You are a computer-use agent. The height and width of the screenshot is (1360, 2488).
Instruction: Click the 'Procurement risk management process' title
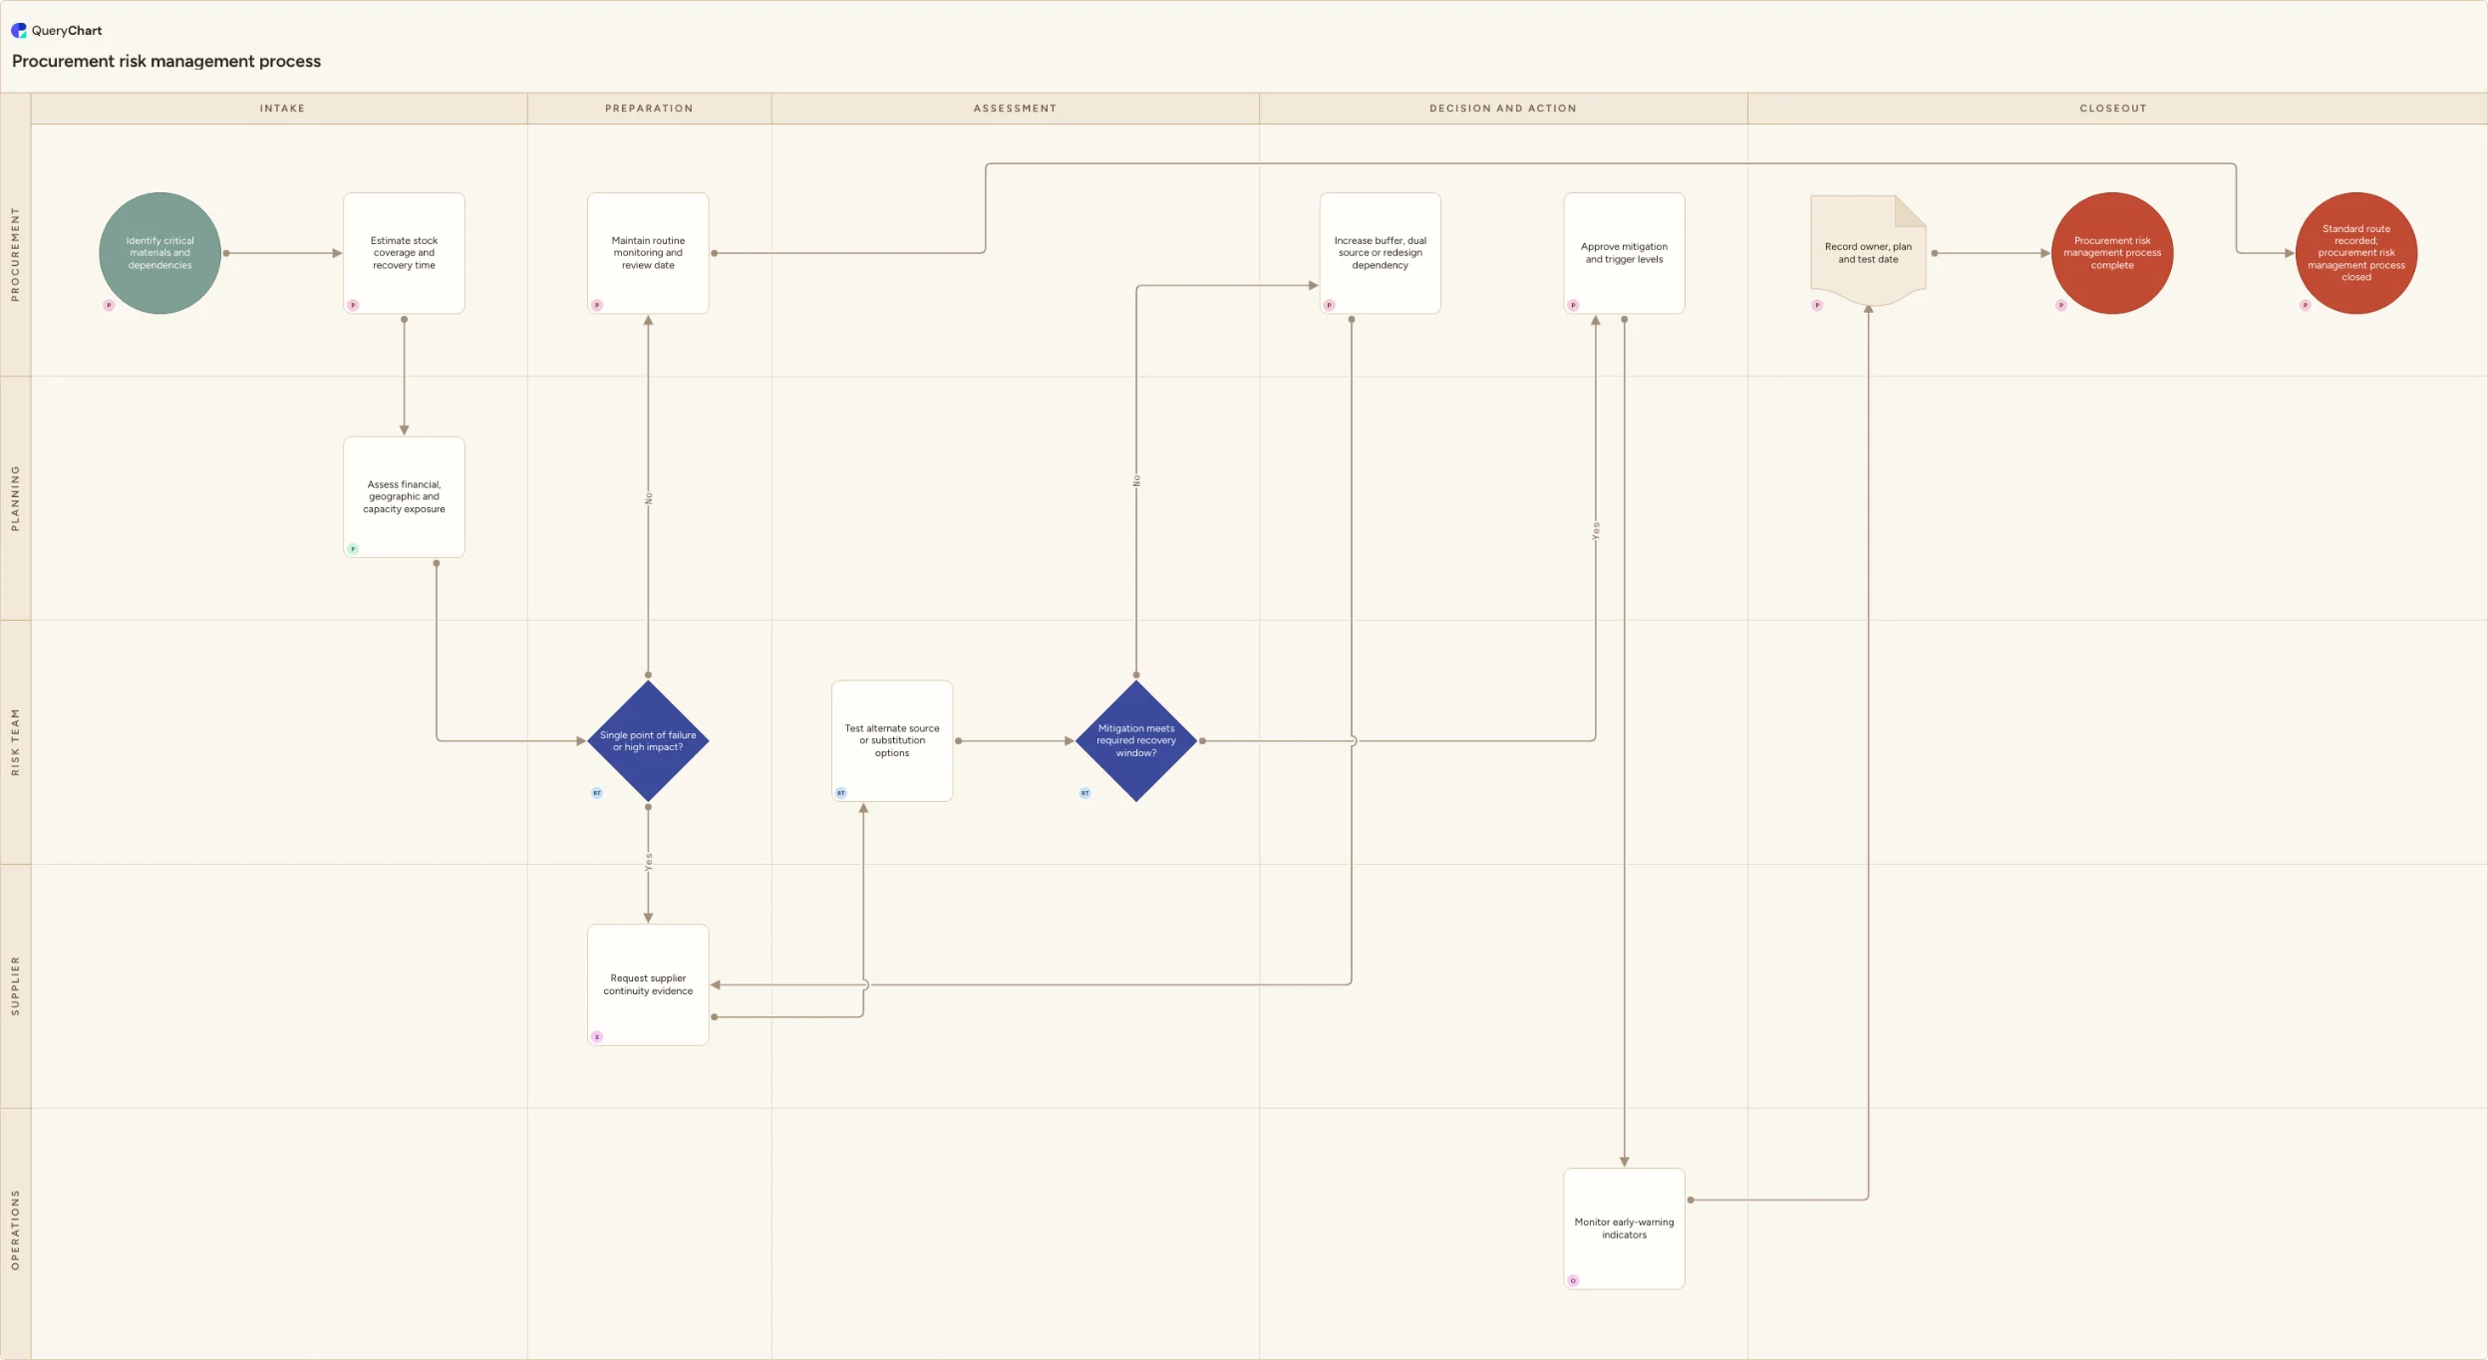coord(166,61)
